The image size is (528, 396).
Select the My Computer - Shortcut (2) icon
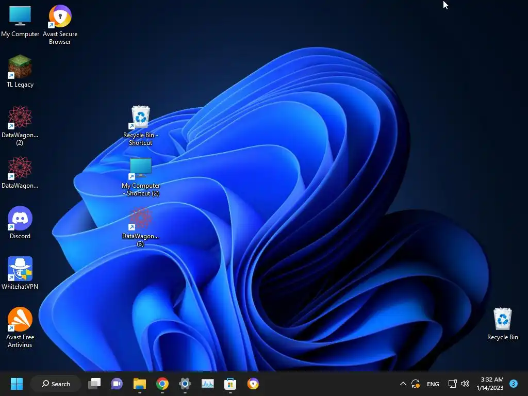[x=140, y=176]
